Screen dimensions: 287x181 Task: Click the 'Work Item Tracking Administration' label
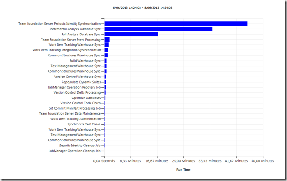76,119
